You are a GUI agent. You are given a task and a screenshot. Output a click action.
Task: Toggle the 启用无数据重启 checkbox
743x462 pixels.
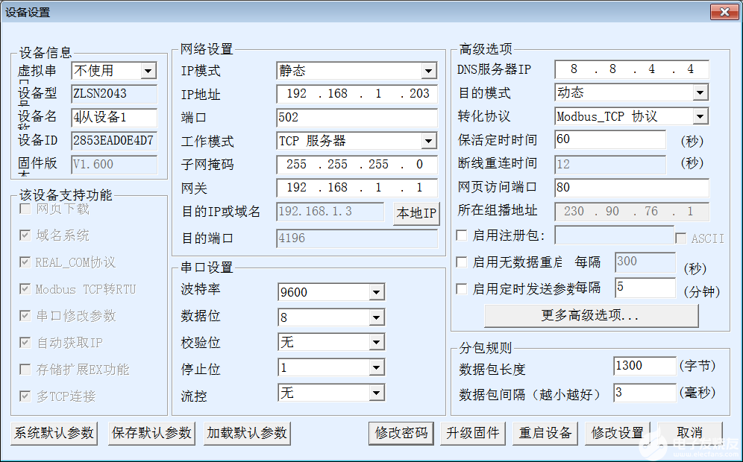462,262
